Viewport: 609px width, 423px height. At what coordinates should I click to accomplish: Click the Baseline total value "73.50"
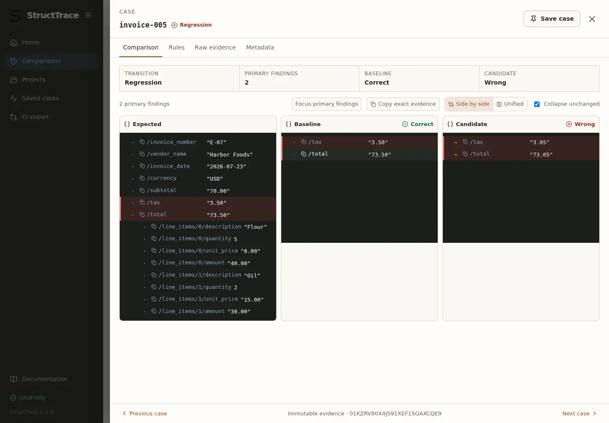[x=380, y=155]
